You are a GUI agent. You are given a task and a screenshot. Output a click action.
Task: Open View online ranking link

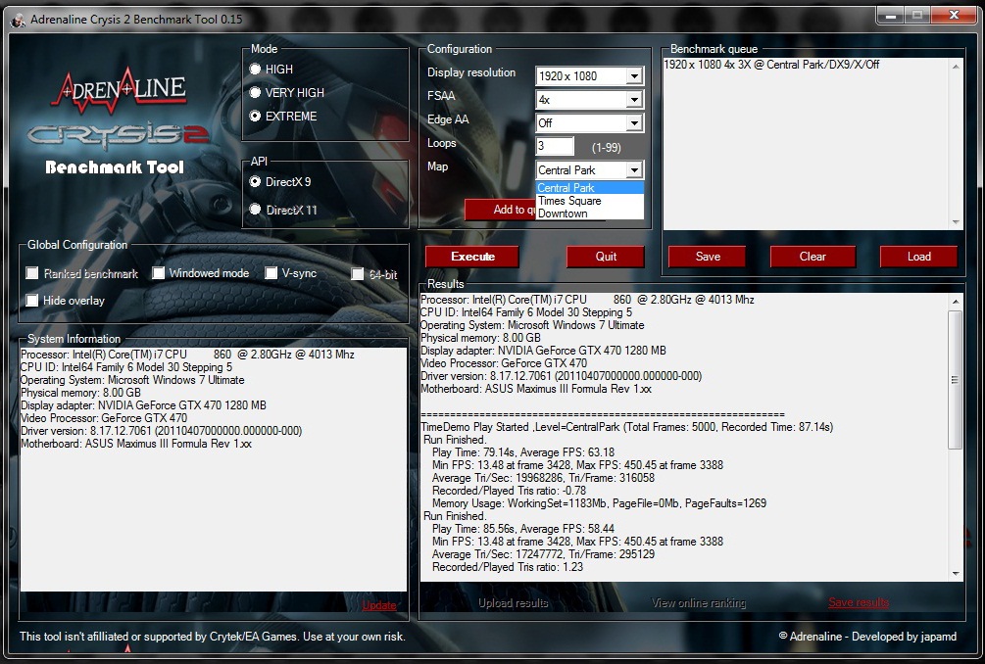pos(699,602)
